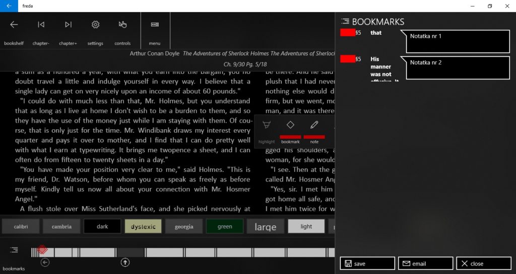
Task: Apply the calibri font theme
Action: tap(21, 226)
